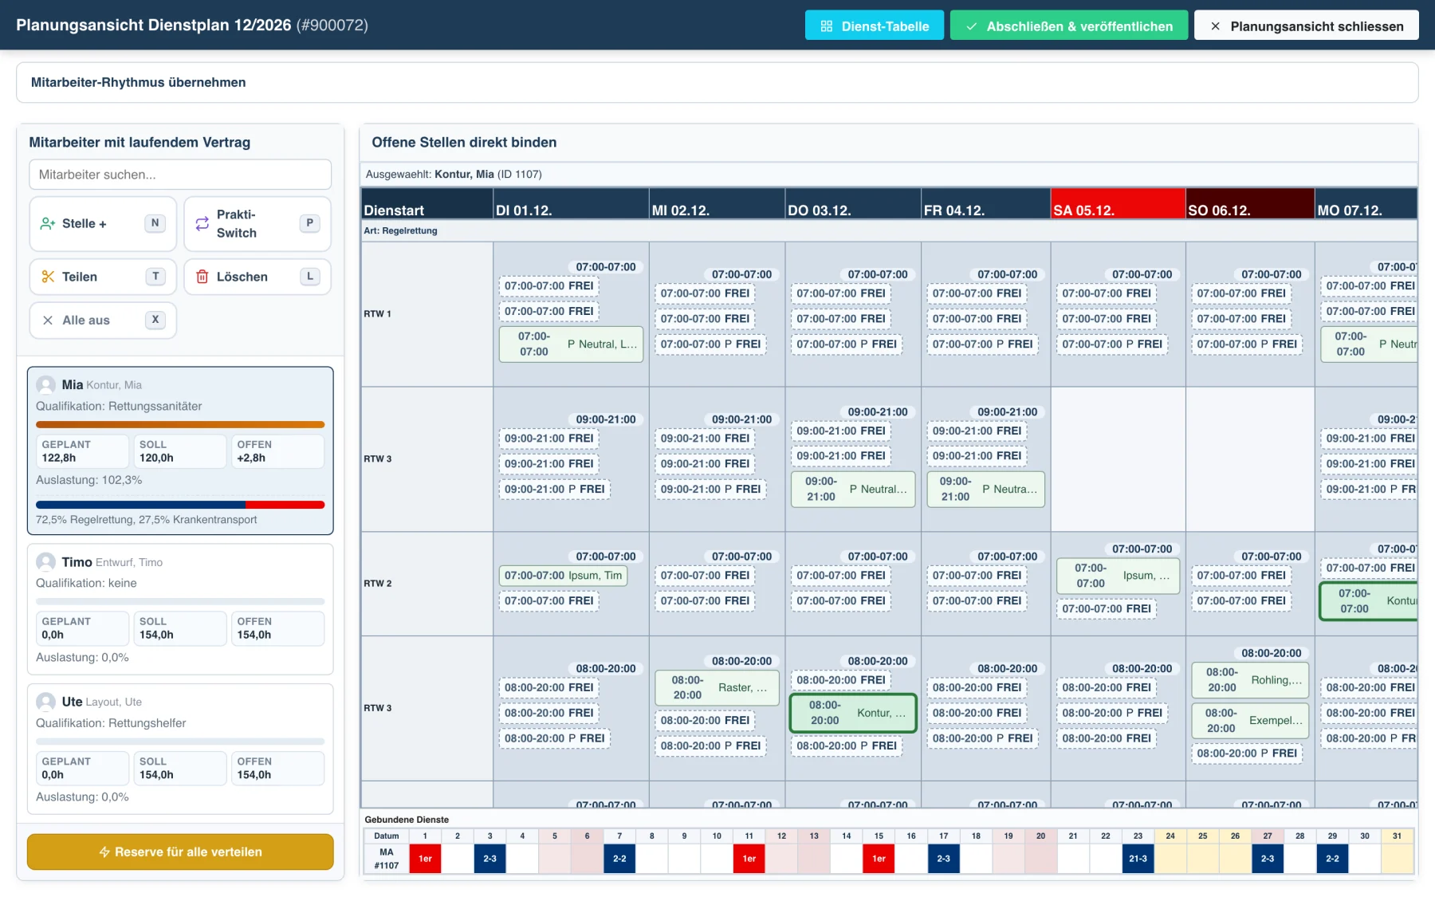
Task: Click Mia's blue-red Regelrettung distribution bar
Action: pyautogui.click(x=180, y=505)
